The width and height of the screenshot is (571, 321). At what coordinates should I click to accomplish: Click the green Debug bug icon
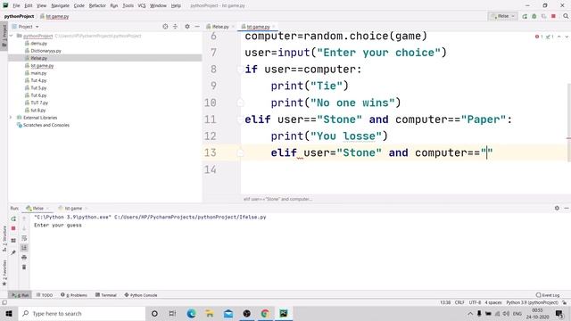tap(534, 16)
